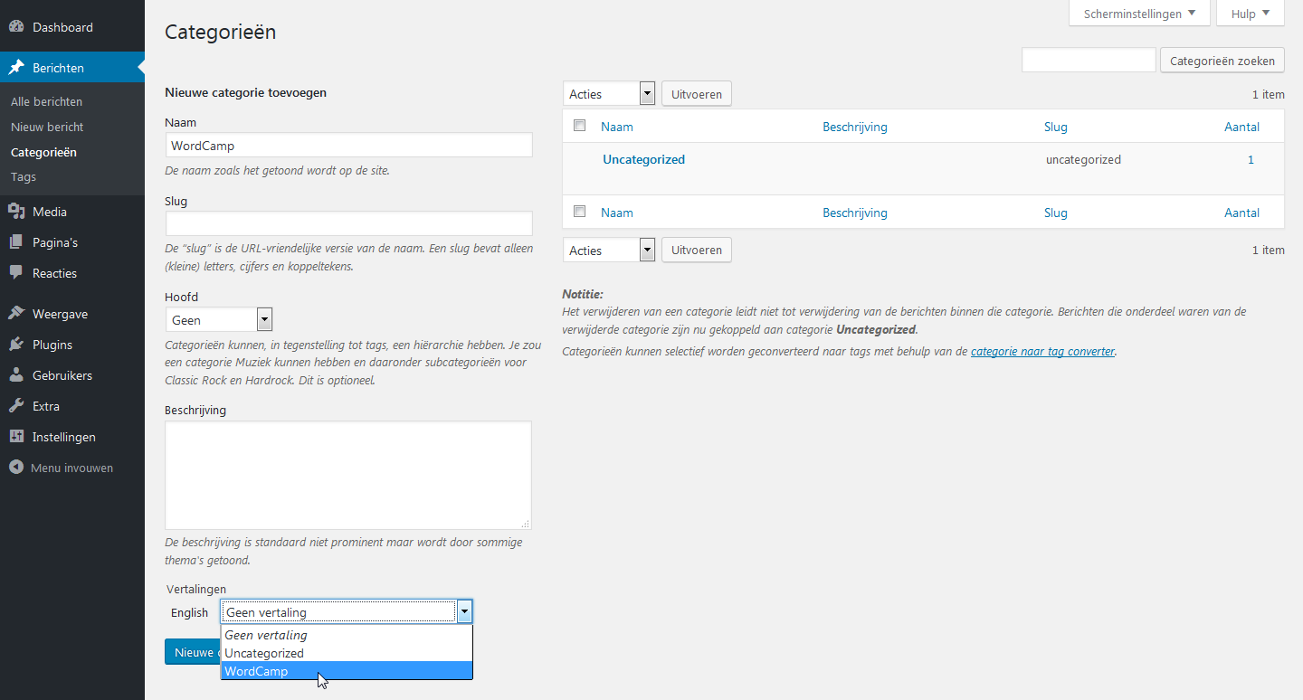This screenshot has width=1303, height=700.
Task: Click the Categorieën zoeken button
Action: tap(1222, 61)
